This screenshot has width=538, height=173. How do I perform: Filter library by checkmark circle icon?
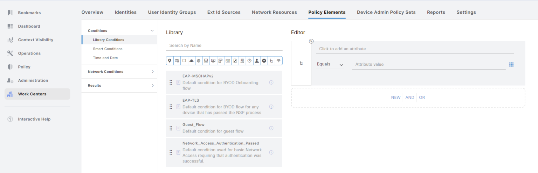click(264, 61)
